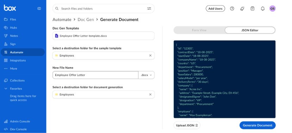Collapse the Favorites section chevron
This screenshot has height=133, width=292.
point(6,89)
